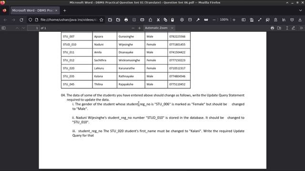Zoom in browser with plus button
305x171 pixels.
[x=234, y=20]
